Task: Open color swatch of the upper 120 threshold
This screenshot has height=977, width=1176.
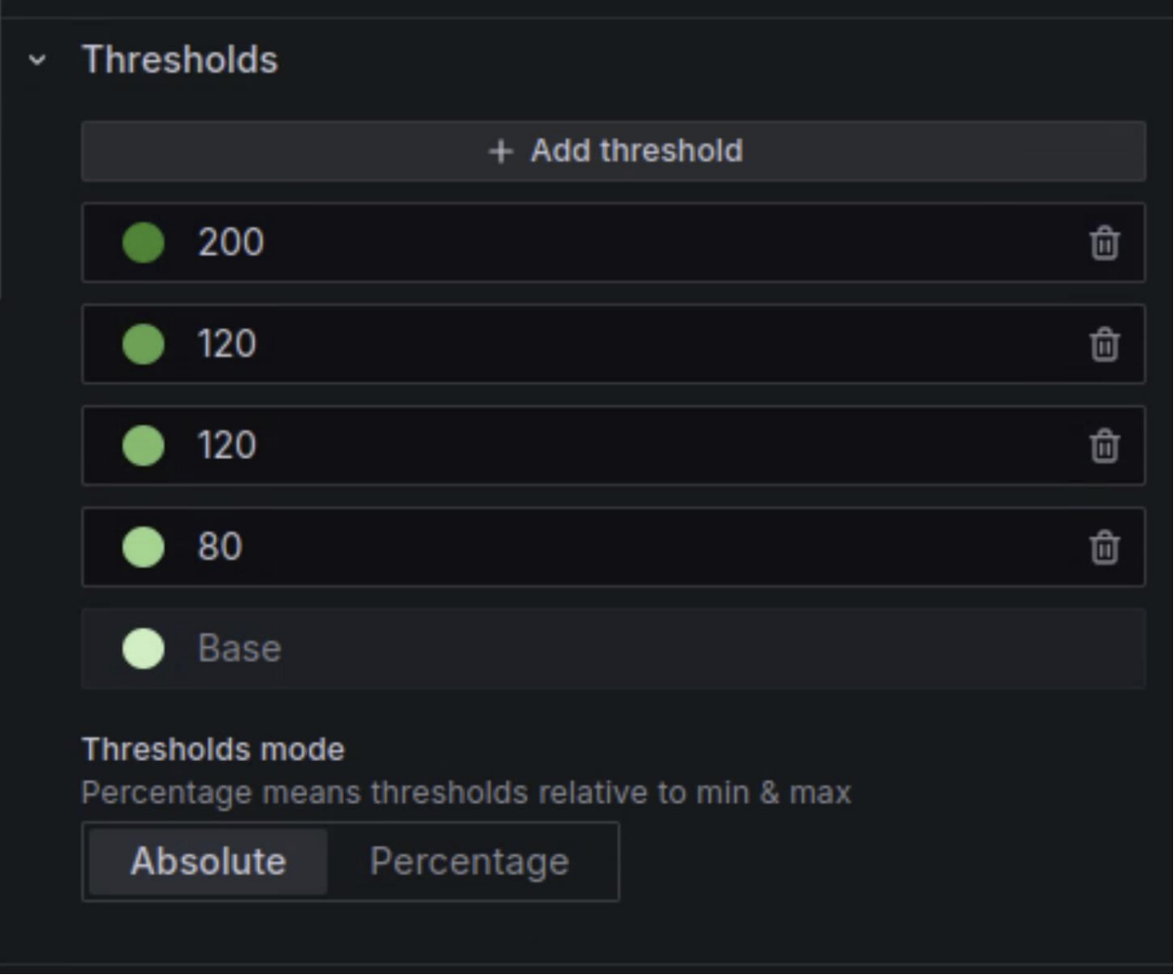Action: pos(144,344)
